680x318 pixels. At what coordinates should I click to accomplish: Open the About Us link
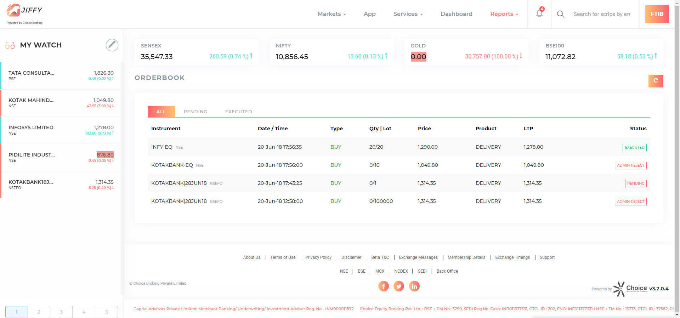point(252,257)
